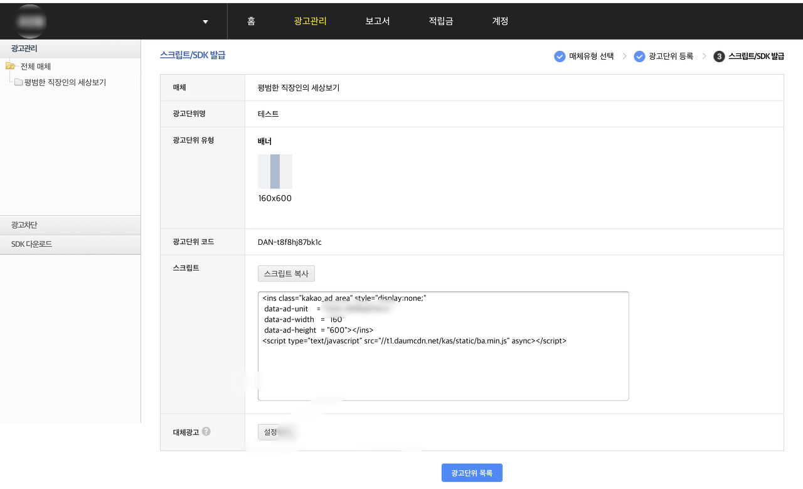Click the 배너 type label

[265, 141]
